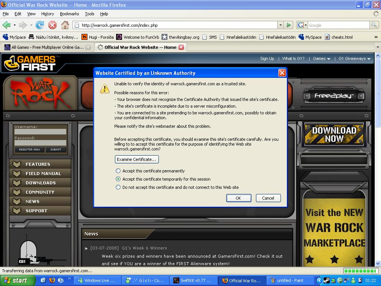Open the cheats.html bookmark

339,37
